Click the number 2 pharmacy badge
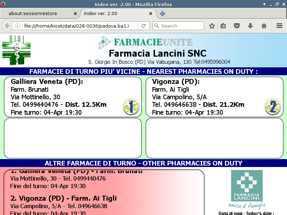The height and width of the screenshot is (215, 287). pyautogui.click(x=273, y=106)
